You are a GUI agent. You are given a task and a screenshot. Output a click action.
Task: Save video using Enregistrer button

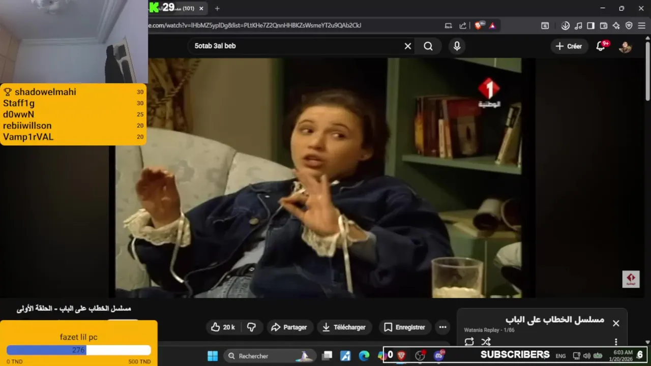point(404,327)
